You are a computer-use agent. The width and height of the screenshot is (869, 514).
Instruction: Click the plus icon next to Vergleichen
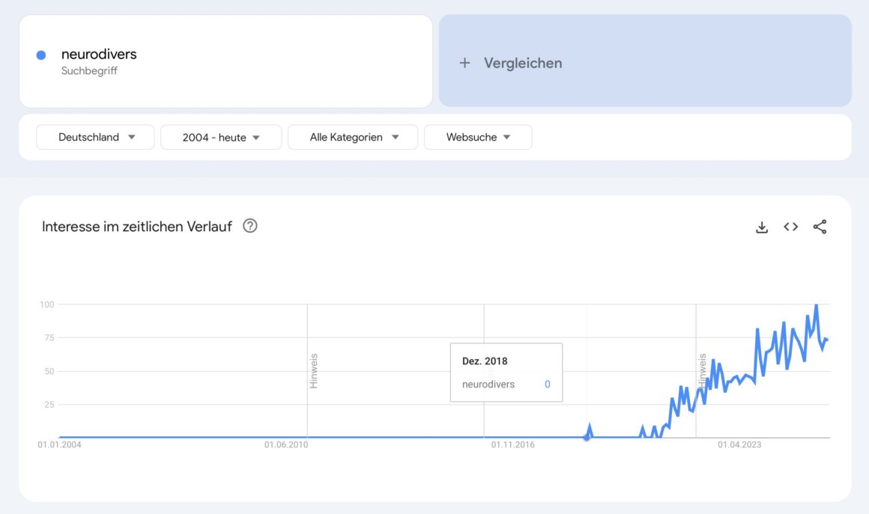coord(464,63)
